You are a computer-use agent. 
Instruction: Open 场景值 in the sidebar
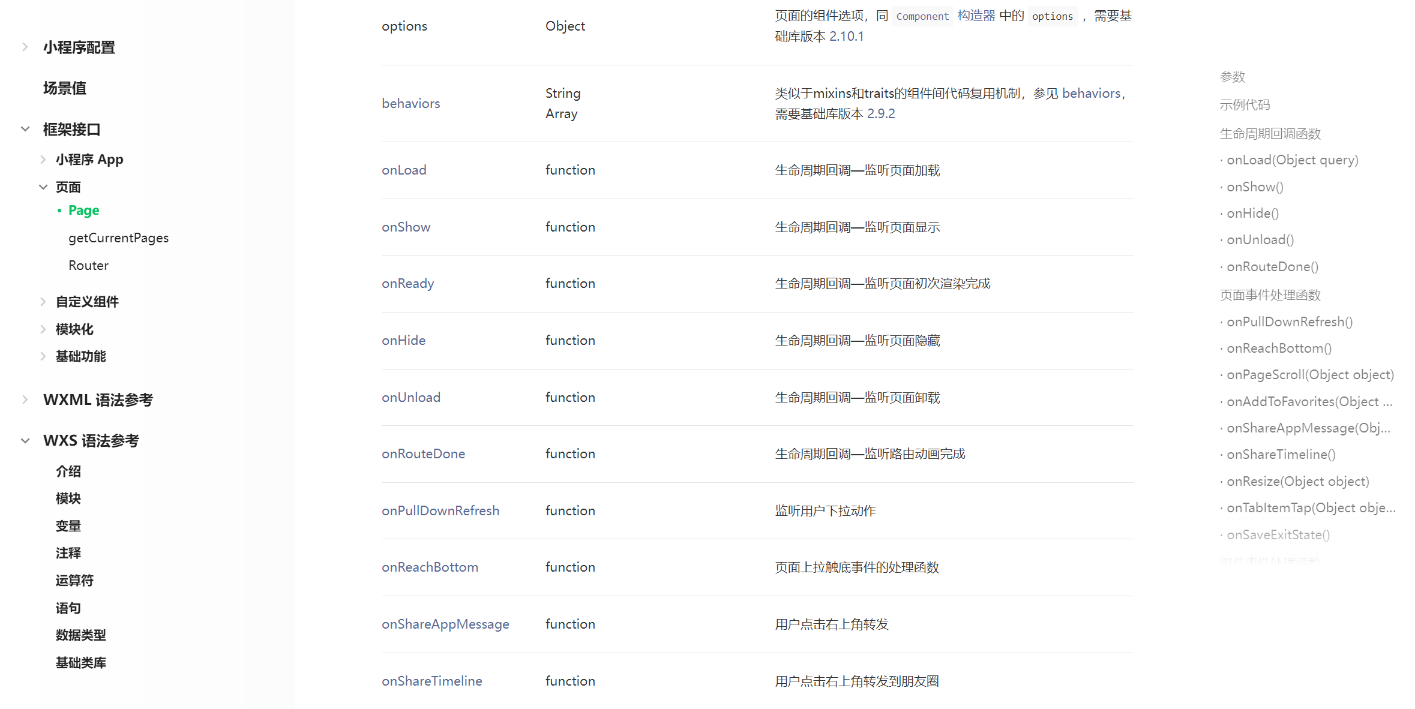(x=64, y=88)
